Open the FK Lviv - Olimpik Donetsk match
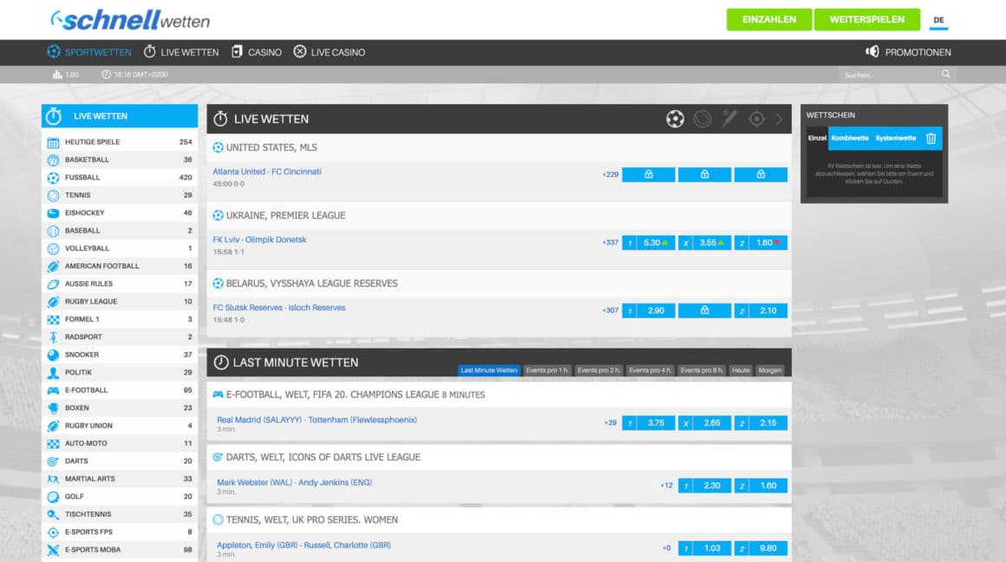The width and height of the screenshot is (1006, 562). (x=260, y=240)
